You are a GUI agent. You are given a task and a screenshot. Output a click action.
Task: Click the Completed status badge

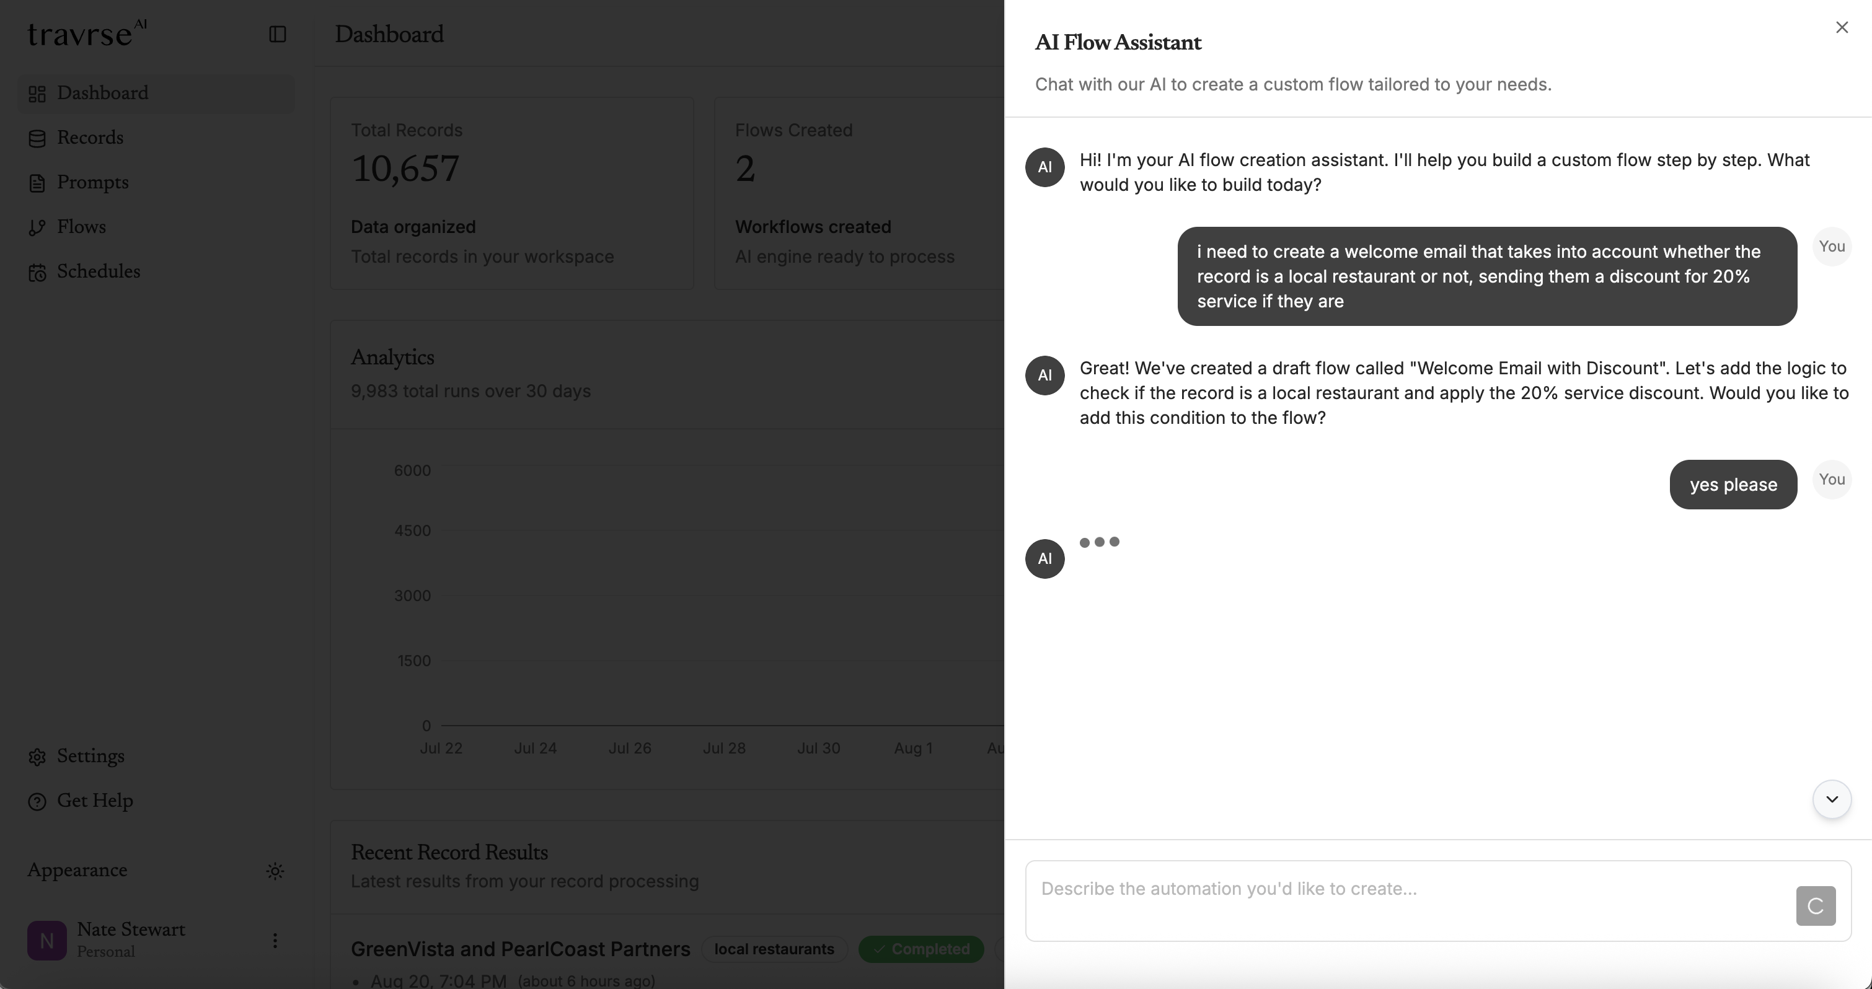922,949
